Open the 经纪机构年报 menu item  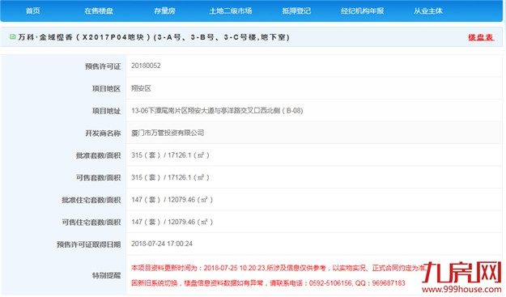point(363,11)
